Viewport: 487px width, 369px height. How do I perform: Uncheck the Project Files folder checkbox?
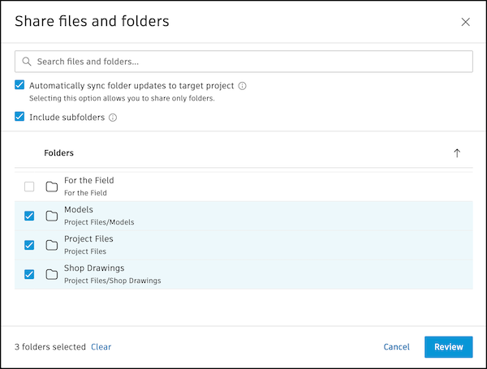click(x=29, y=245)
